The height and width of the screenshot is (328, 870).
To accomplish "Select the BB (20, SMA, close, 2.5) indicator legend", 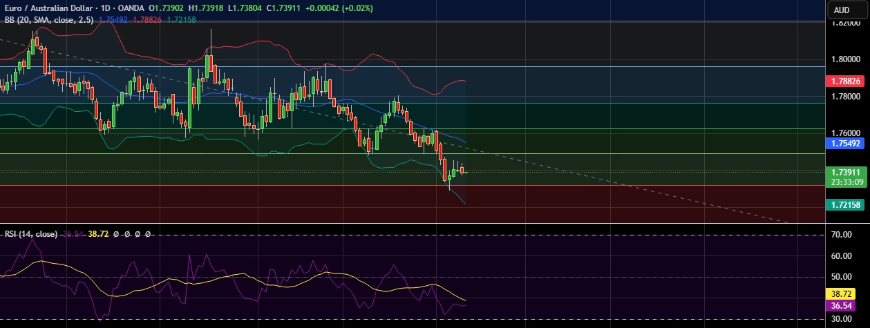I will point(48,19).
